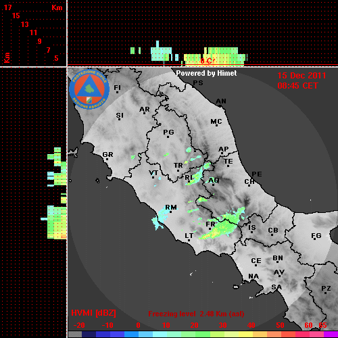Click the VT city label
The image size is (338, 338).
pos(153,173)
